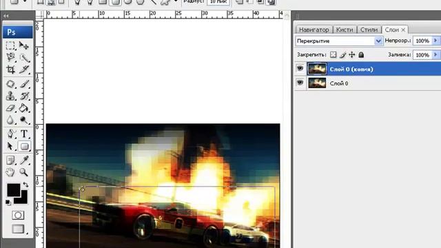Switch to the Стили tab
This screenshot has height=248, width=441.
click(369, 30)
